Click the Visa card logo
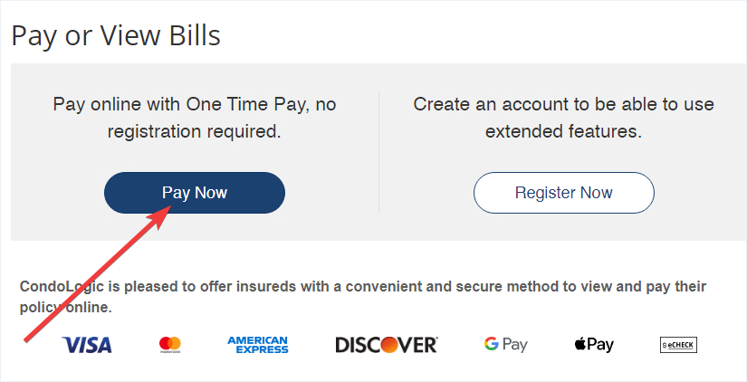 coord(87,344)
